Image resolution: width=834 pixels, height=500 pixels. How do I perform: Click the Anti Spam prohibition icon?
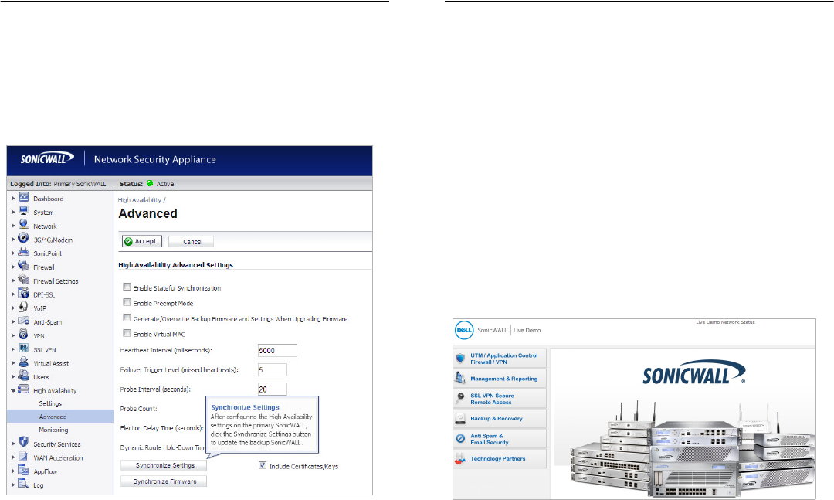(x=460, y=439)
